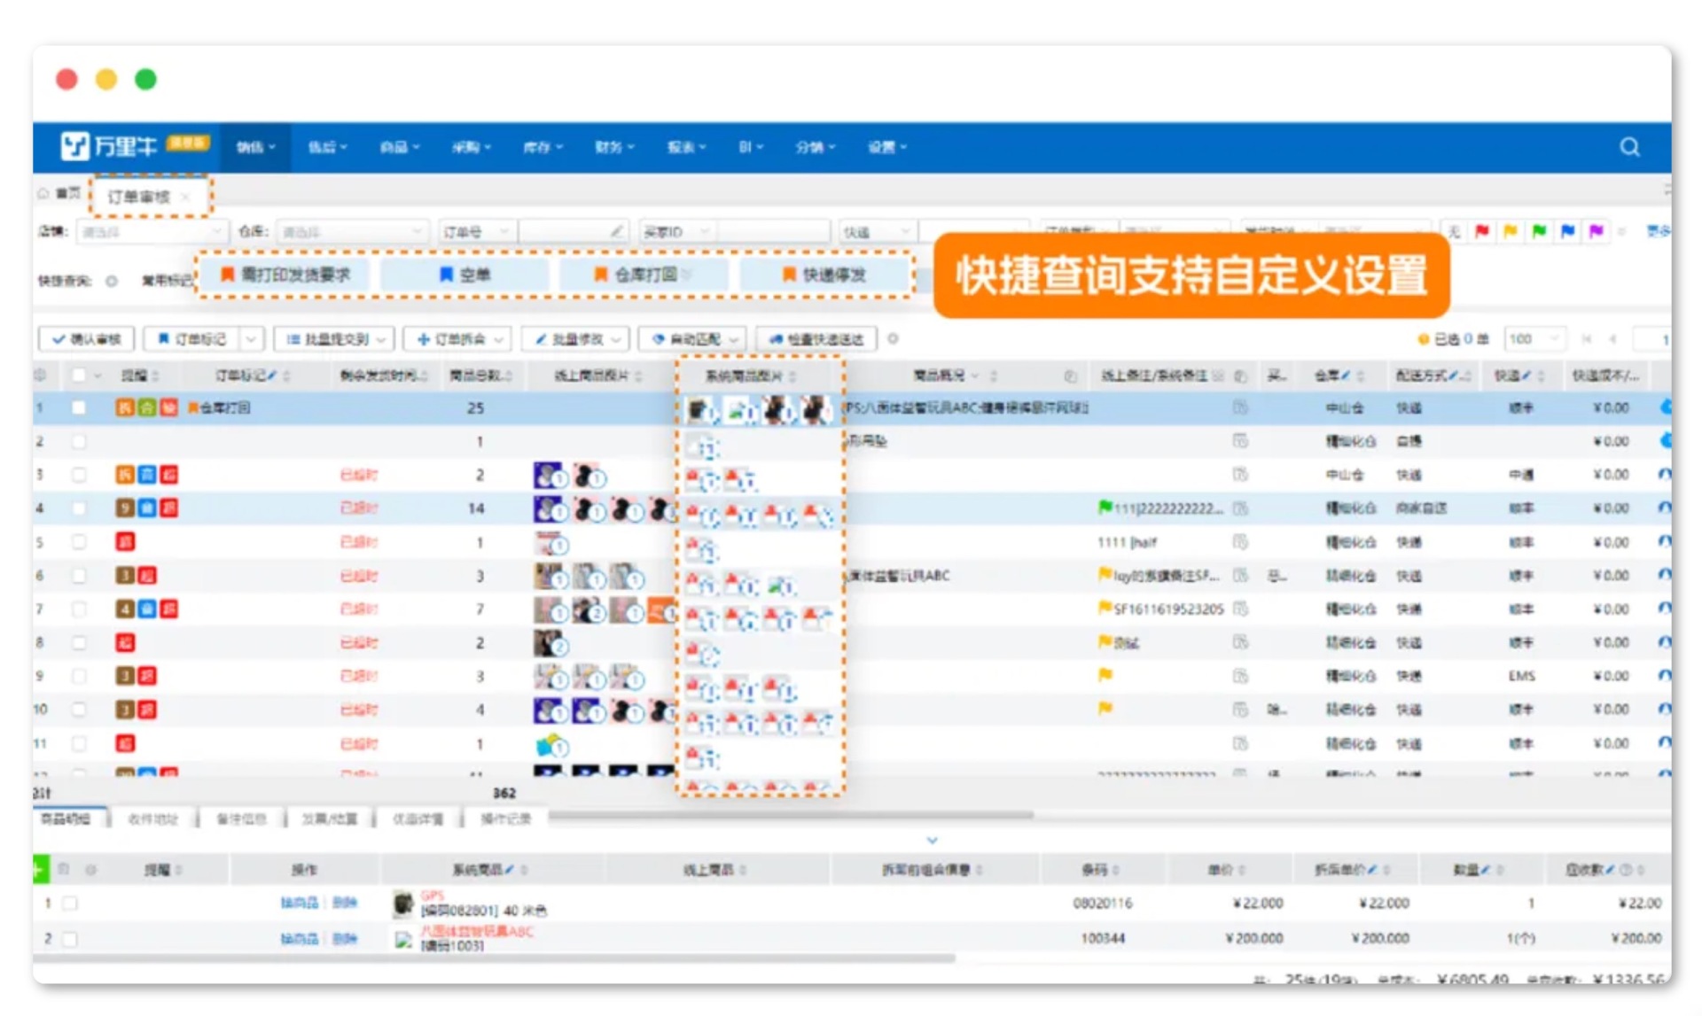Jump to the first page with pagination arrow
Image resolution: width=1702 pixels, height=1016 pixels.
click(1586, 339)
